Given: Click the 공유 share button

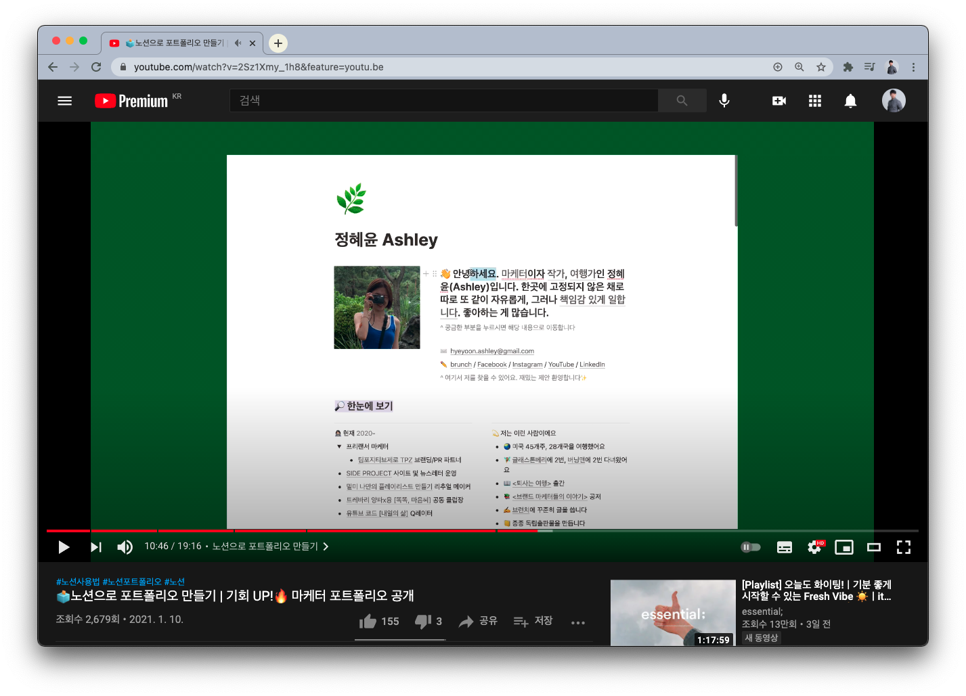Looking at the screenshot, I should pos(478,622).
